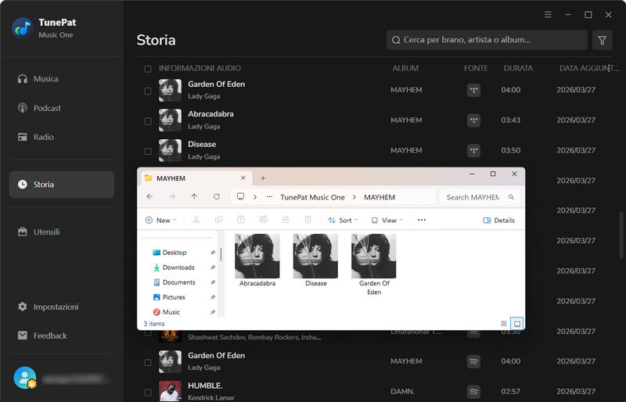Check the Disease track checkbox
This screenshot has width=626, height=402.
(x=148, y=151)
